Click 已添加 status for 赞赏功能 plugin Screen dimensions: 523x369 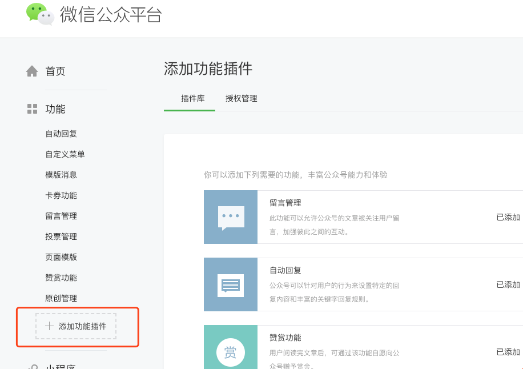click(x=508, y=352)
